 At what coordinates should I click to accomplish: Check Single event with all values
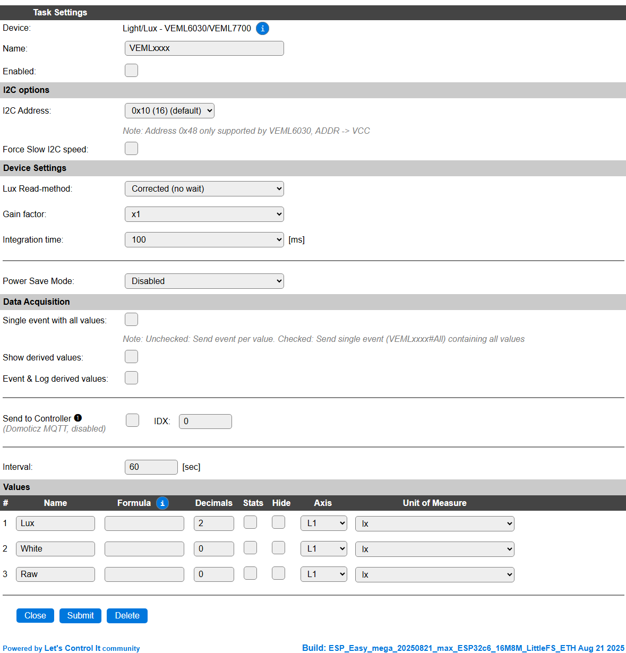click(132, 320)
